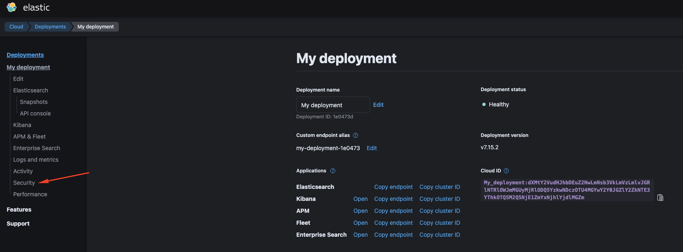683x252 pixels.
Task: Click the Cloud ID code block
Action: [567, 190]
